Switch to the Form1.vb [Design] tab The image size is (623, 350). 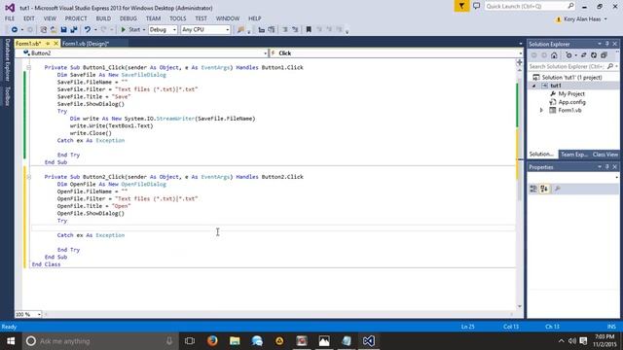[x=86, y=44]
